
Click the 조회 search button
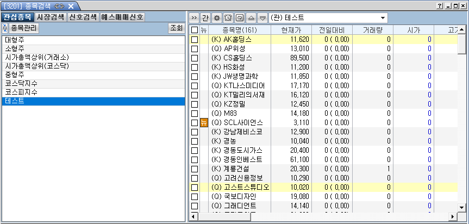pyautogui.click(x=176, y=28)
